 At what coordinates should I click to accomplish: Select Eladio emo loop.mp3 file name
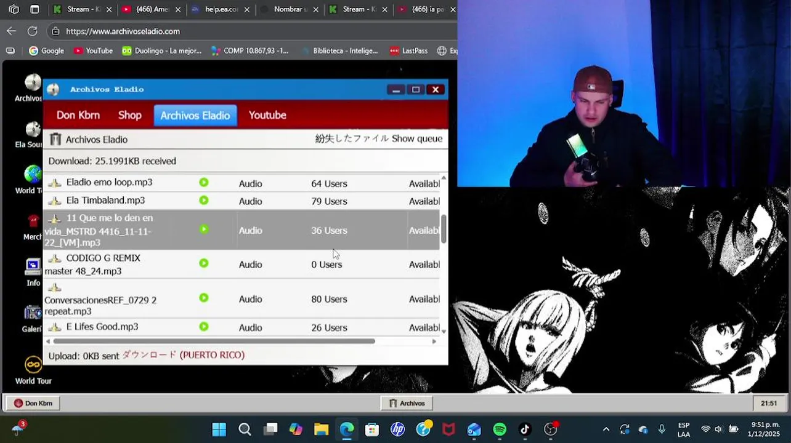point(110,182)
